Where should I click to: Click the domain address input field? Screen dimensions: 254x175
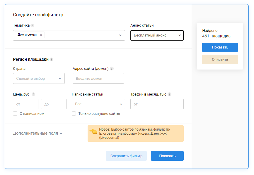[98, 79]
